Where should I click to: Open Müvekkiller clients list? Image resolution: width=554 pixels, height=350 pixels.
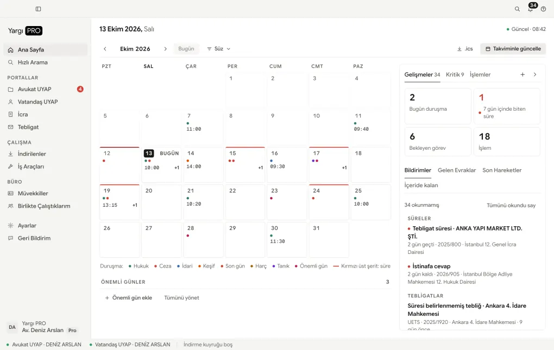pyautogui.click(x=46, y=193)
